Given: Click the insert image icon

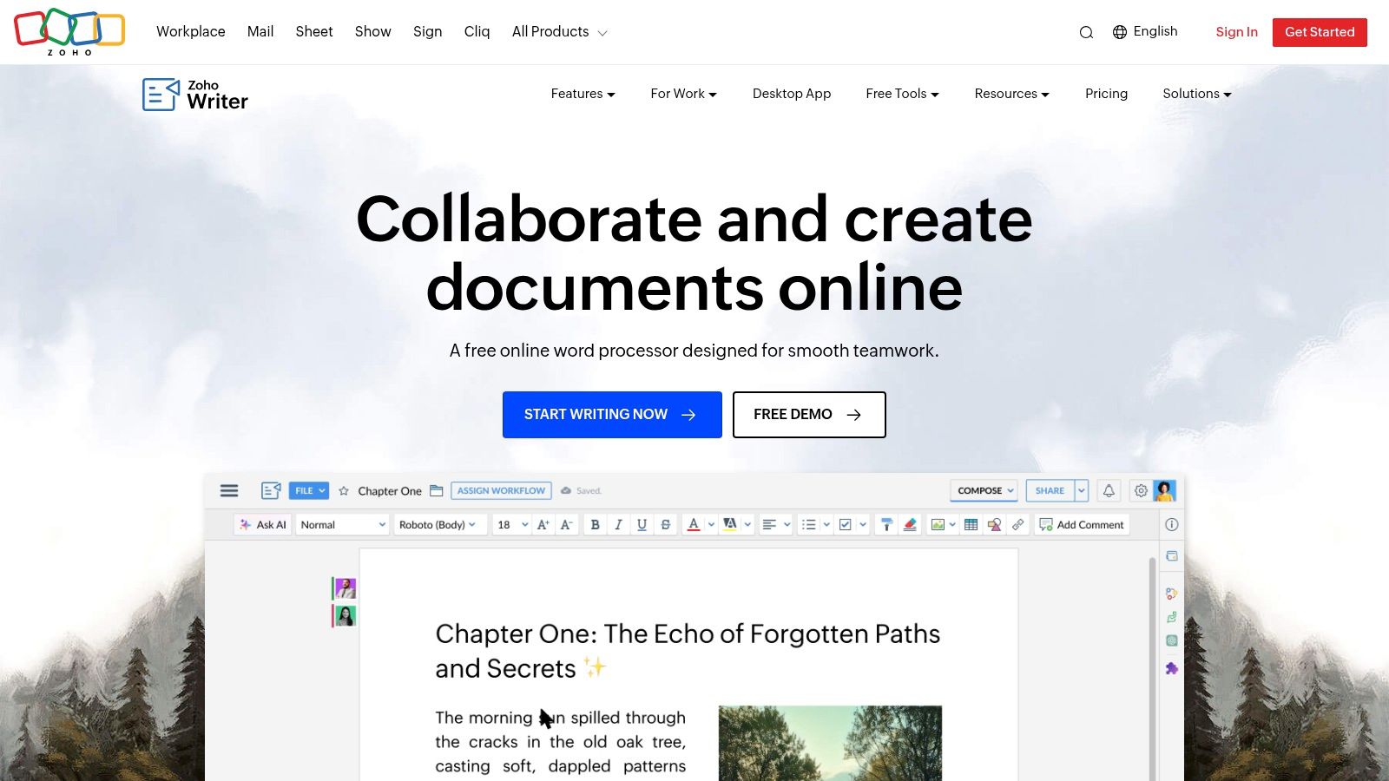Looking at the screenshot, I should [x=938, y=524].
